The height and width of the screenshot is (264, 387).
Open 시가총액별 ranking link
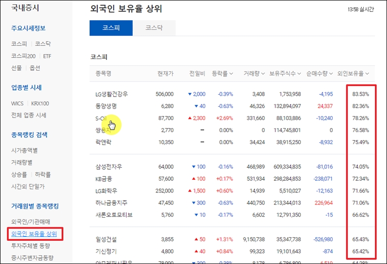[x=25, y=150]
